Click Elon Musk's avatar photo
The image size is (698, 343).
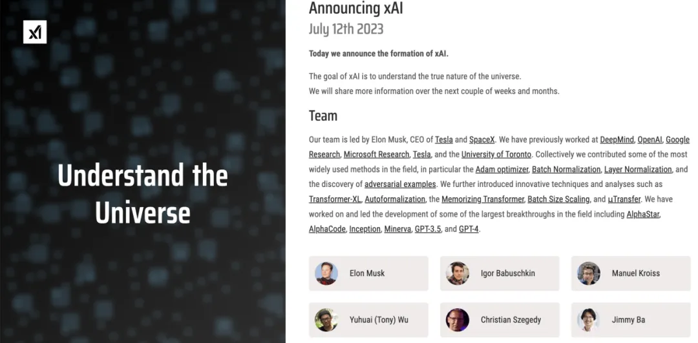tap(326, 273)
